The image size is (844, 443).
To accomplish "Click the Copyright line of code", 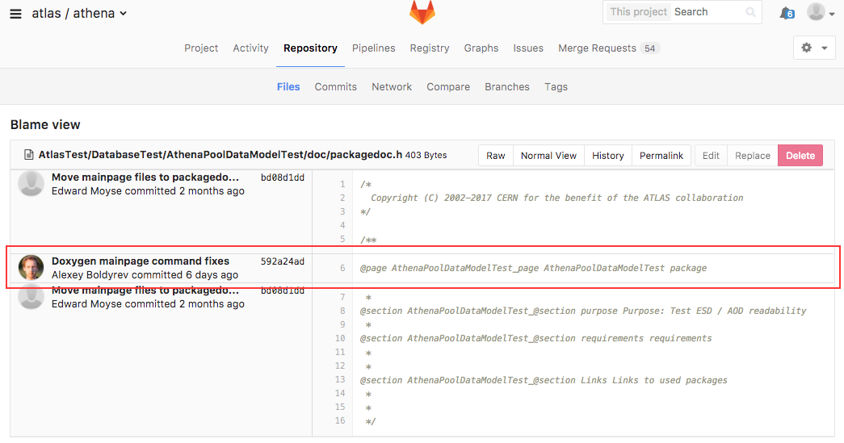I will [x=556, y=198].
